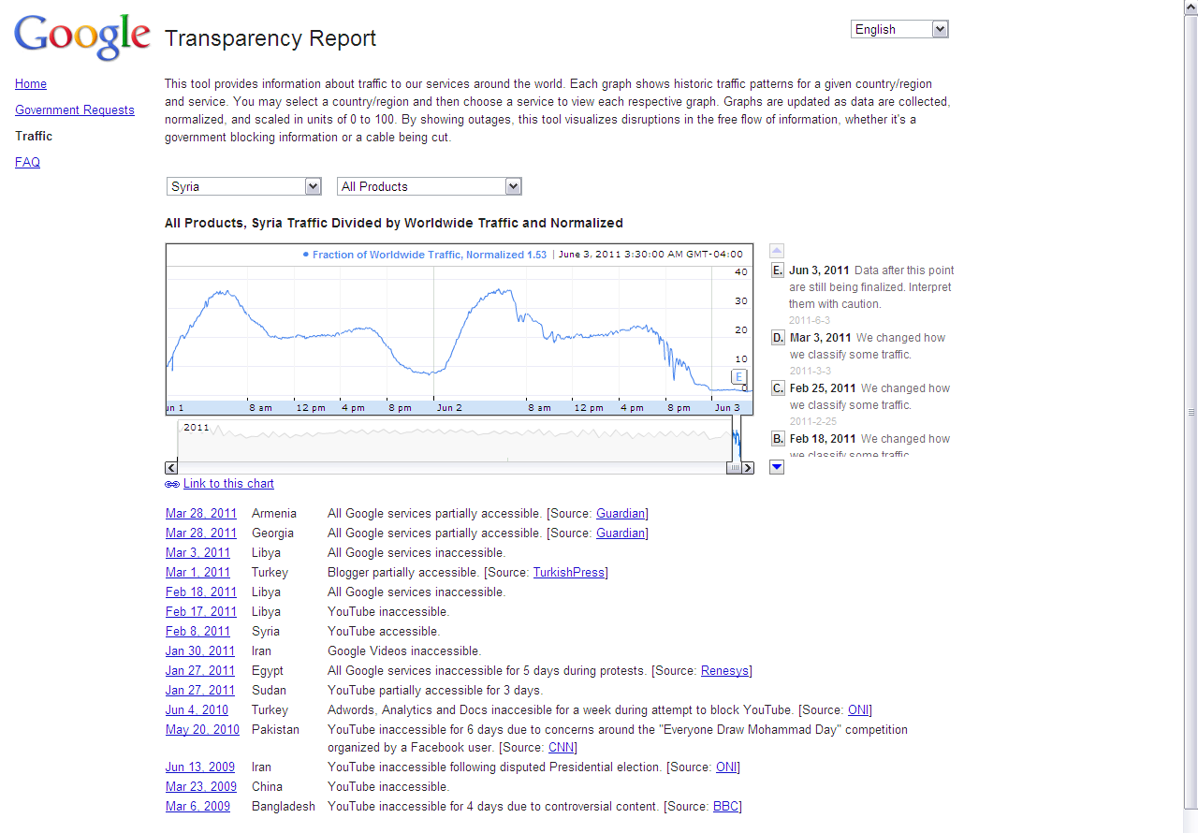The height and width of the screenshot is (833, 1198).
Task: Click Bangladesh in the outage list
Action: tap(284, 806)
